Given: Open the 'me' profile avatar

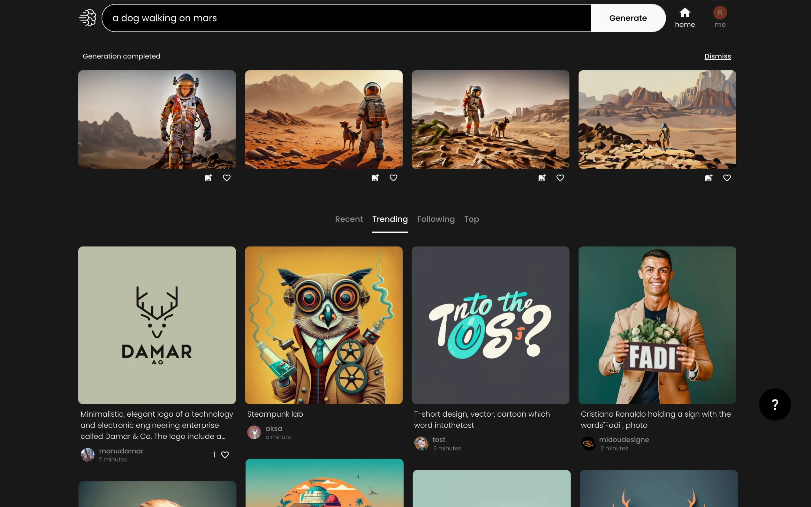Looking at the screenshot, I should click(720, 13).
